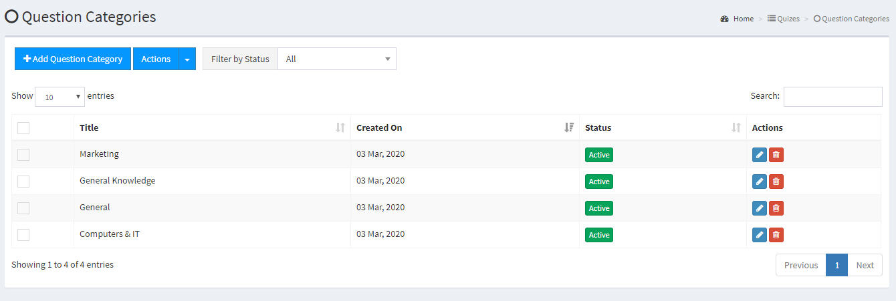Delete the Computers & IT category
Viewport: 896px width, 301px height.
776,235
